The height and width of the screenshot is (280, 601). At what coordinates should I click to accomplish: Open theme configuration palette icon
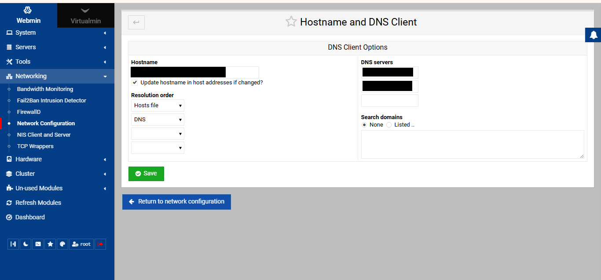click(x=63, y=244)
